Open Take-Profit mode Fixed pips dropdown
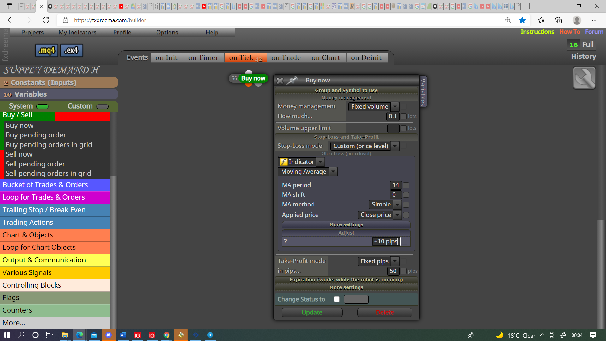 pos(378,261)
